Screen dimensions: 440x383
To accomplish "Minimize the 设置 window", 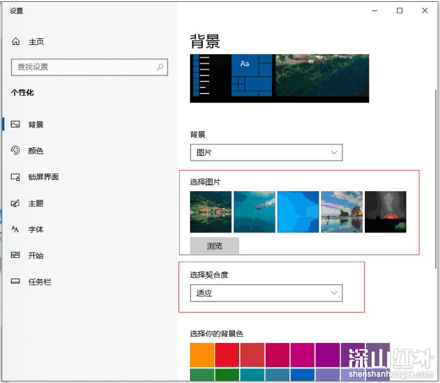I will (374, 11).
